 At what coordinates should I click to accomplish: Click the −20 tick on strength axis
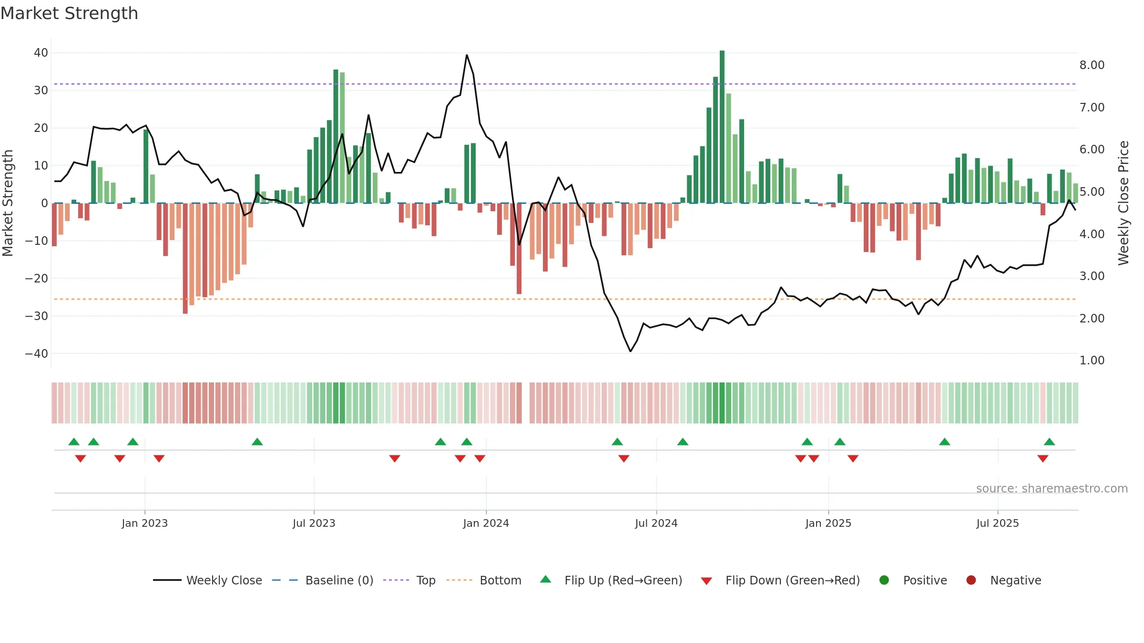[37, 278]
